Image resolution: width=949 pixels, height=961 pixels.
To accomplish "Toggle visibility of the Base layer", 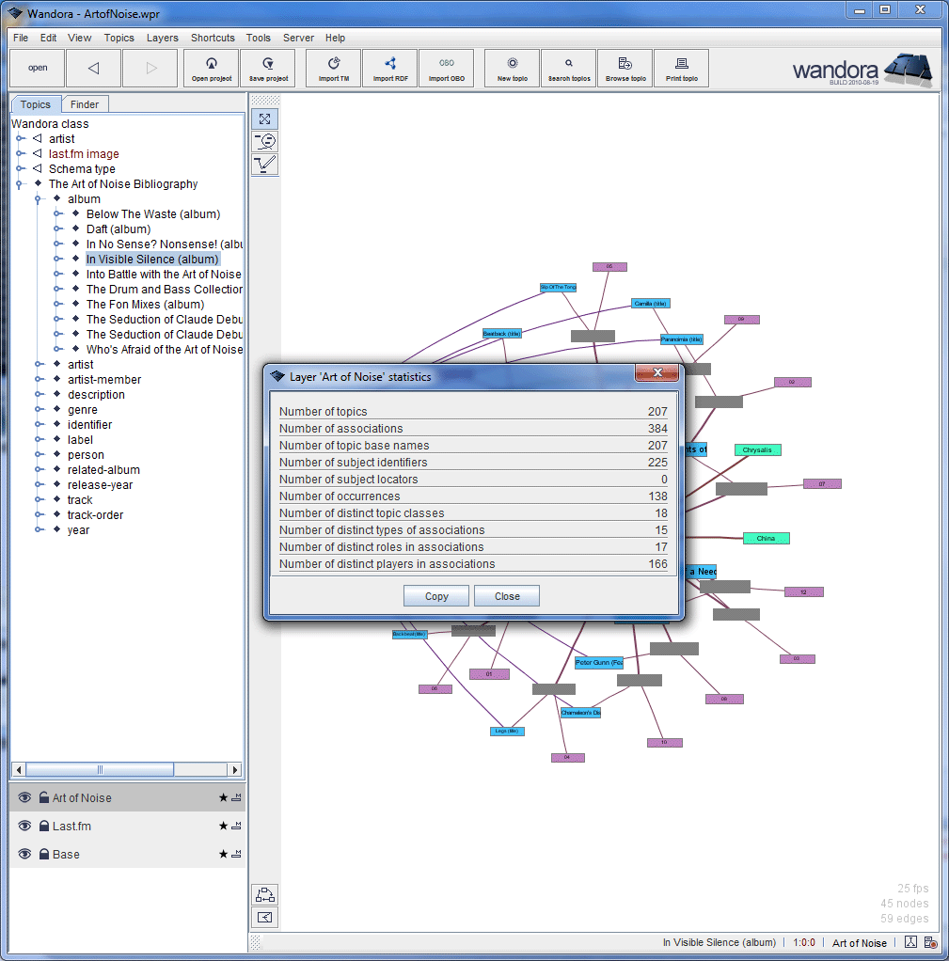I will coord(23,854).
